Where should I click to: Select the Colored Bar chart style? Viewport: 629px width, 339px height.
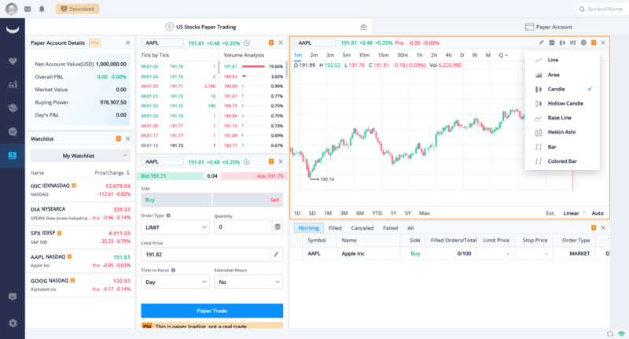[562, 161]
